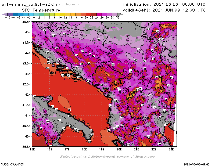
Task: Click the '43N' latitude axis label
Action: [x=28, y=74]
